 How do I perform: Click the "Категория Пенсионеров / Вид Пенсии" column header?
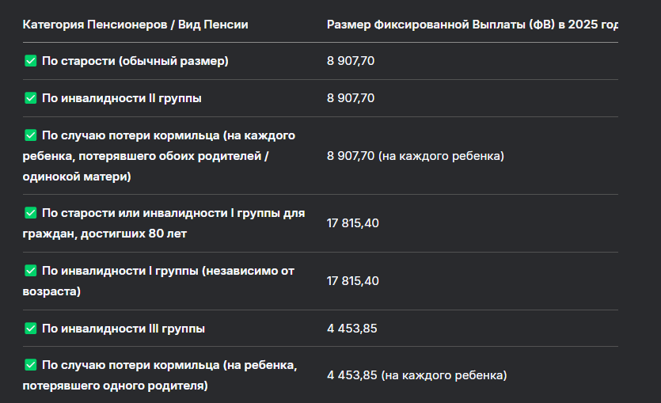pyautogui.click(x=135, y=25)
